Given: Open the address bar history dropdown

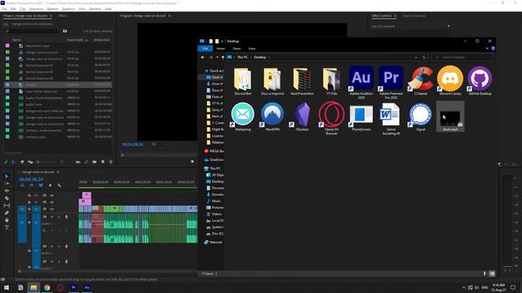Looking at the screenshot, I should coord(416,58).
